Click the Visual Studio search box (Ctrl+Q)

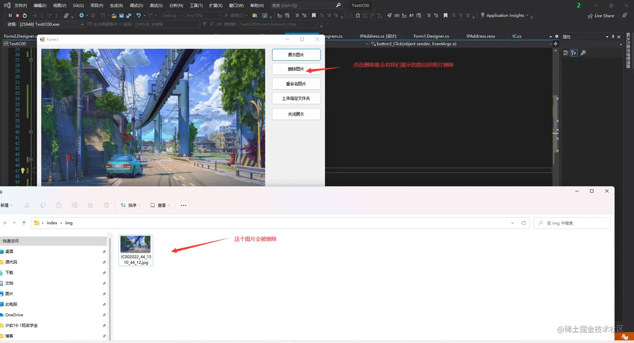coord(307,5)
